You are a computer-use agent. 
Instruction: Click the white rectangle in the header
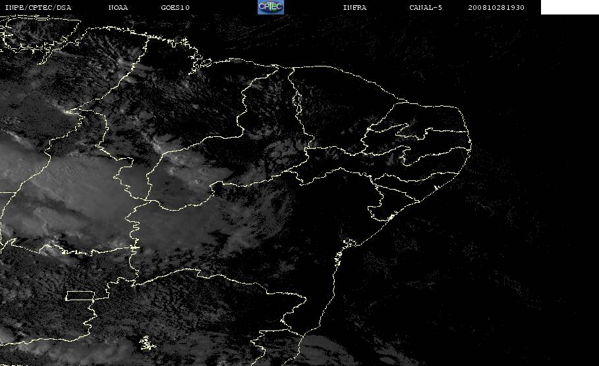[x=569, y=7]
